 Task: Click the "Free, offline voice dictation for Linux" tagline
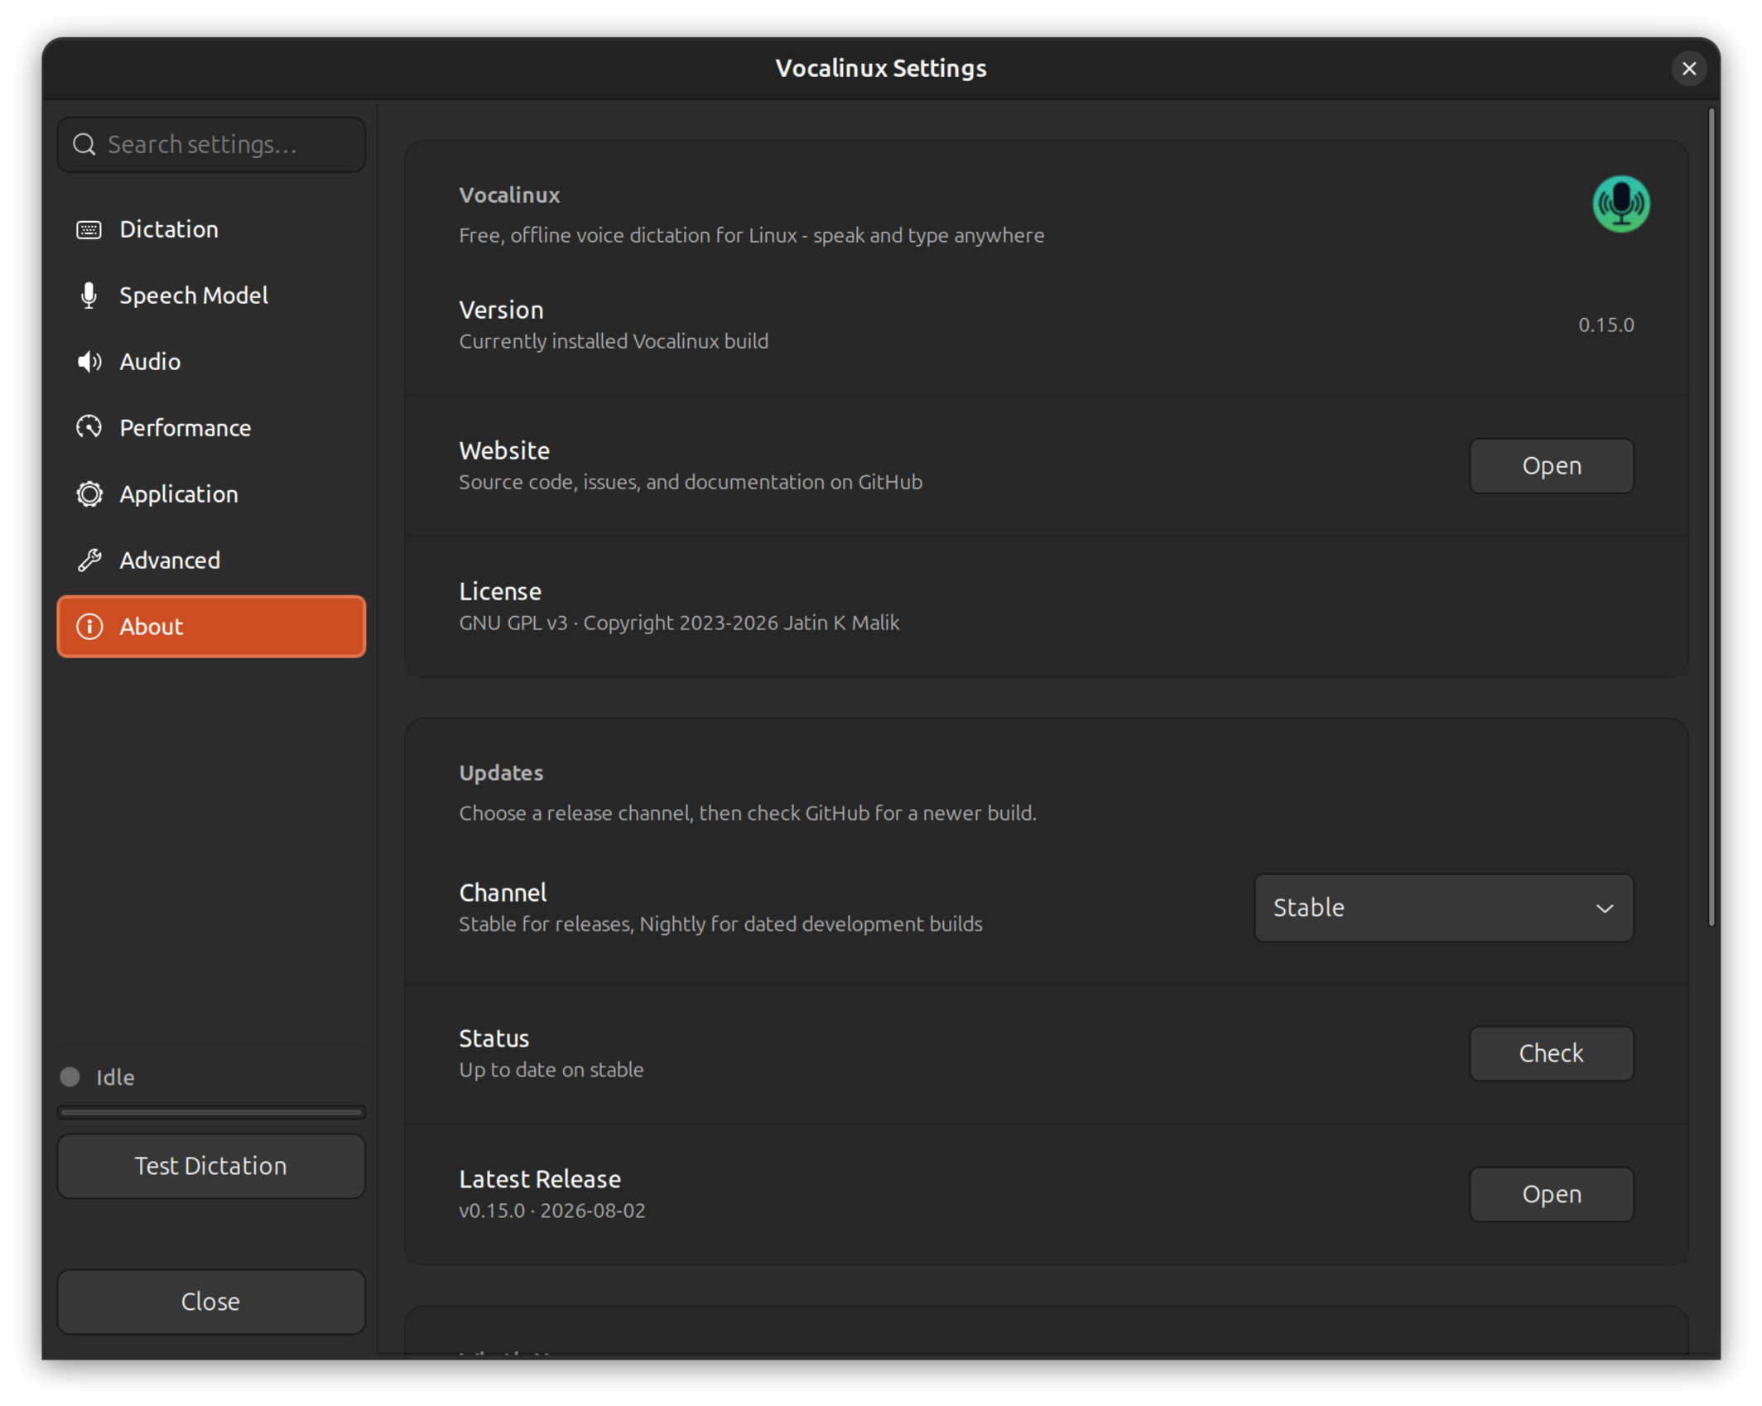(752, 235)
